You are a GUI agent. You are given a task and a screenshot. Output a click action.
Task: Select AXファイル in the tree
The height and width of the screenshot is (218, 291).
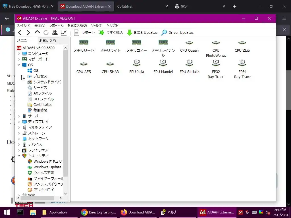40,93
